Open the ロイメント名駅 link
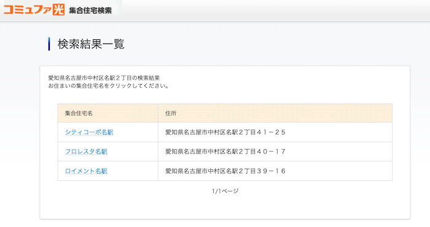The width and height of the screenshot is (430, 227). pyautogui.click(x=86, y=171)
